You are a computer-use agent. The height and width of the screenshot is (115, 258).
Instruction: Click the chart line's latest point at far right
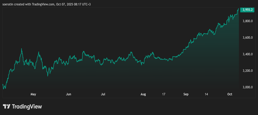coord(238,9)
